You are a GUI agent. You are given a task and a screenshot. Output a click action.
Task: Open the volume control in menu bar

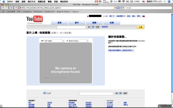[x=127, y=1]
